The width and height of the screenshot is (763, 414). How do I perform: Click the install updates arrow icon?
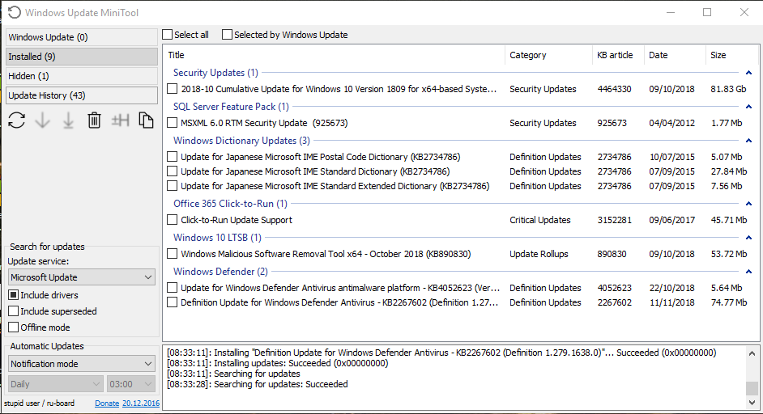tap(68, 120)
